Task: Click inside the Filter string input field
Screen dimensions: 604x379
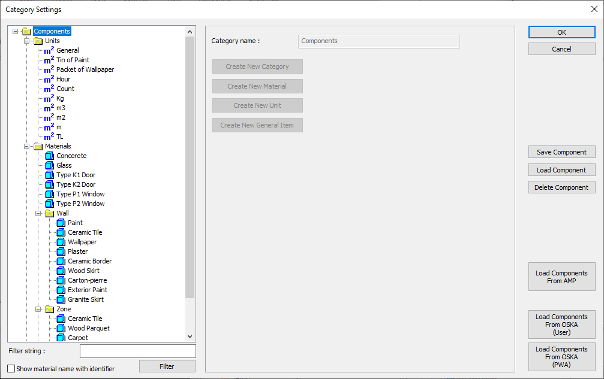Action: coord(137,350)
